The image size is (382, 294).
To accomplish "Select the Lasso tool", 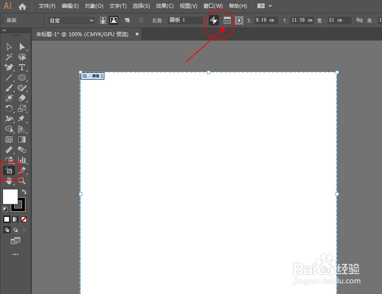I will click(22, 57).
